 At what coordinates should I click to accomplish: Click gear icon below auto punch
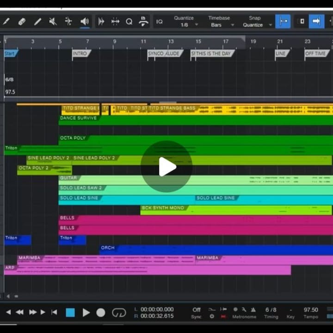coord(212,316)
